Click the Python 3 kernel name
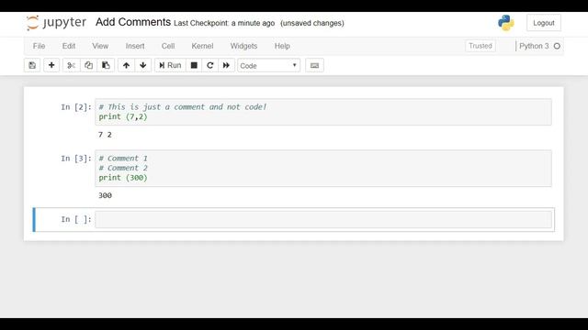This screenshot has height=330, width=588. (534, 46)
